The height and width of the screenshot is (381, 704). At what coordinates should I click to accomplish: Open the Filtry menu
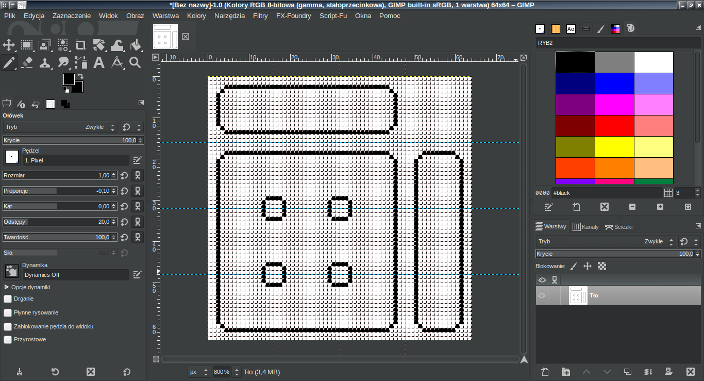260,16
